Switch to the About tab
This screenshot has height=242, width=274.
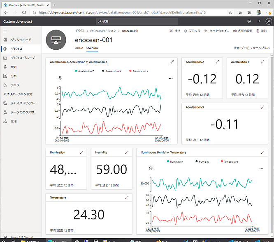(x=79, y=48)
